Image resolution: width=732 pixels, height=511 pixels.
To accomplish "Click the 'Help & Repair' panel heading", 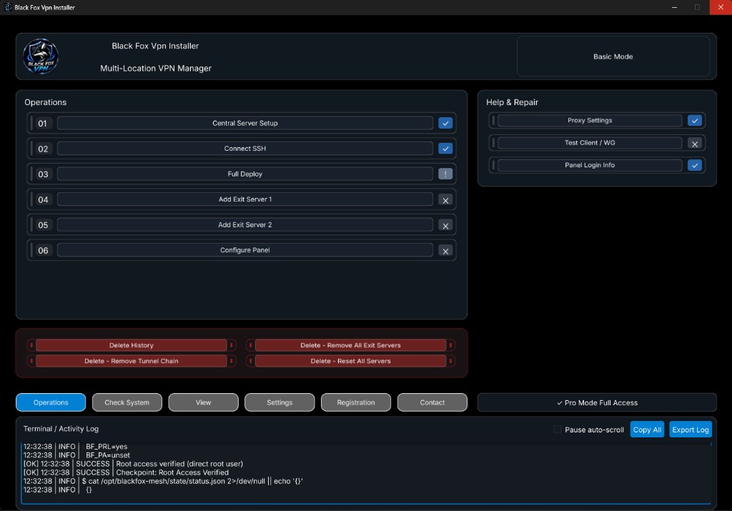I will tap(512, 102).
